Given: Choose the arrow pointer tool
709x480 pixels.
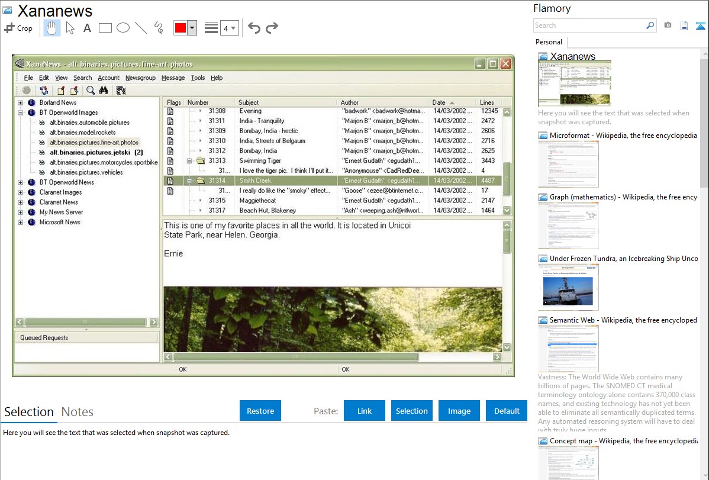Looking at the screenshot, I should pos(70,28).
